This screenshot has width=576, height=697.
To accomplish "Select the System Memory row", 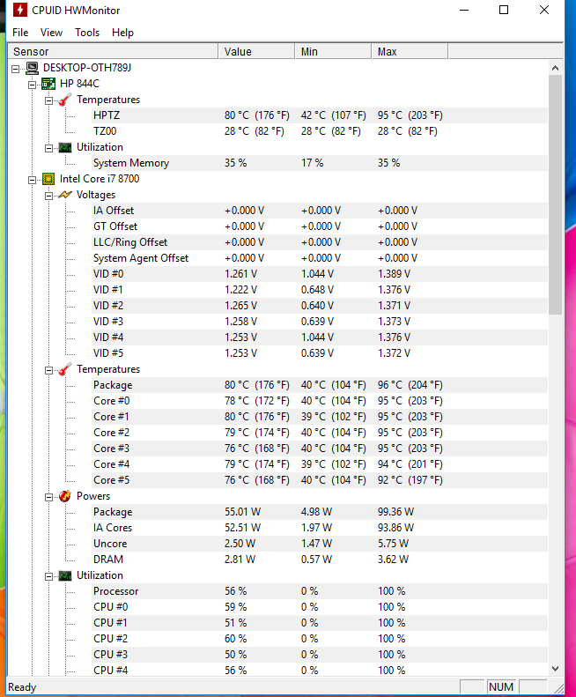I will pyautogui.click(x=319, y=163).
